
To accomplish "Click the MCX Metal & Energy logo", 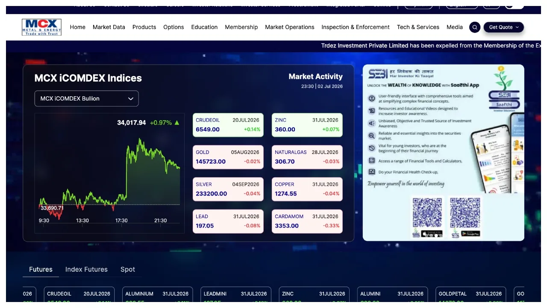I will [41, 27].
